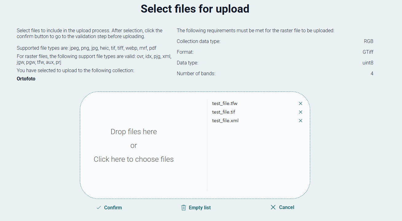Screen dimensions: 402x221
Task: Click the Number of bands label
Action: [196, 74]
